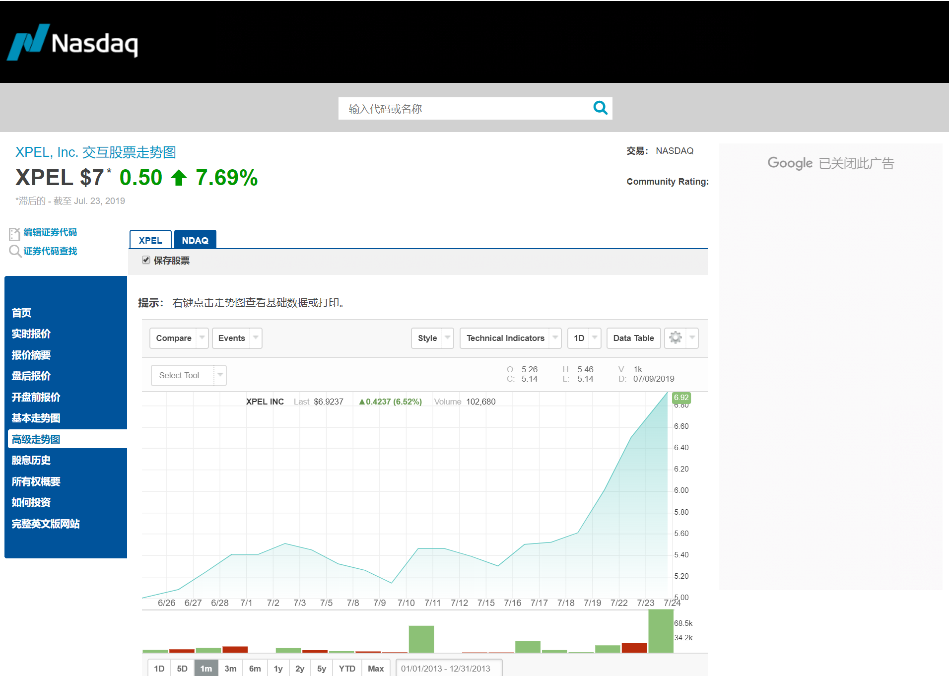Select the Max range tab

tap(376, 669)
